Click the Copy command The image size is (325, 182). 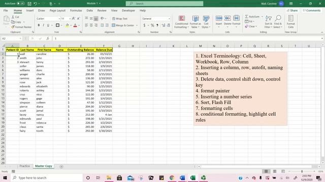point(16,22)
